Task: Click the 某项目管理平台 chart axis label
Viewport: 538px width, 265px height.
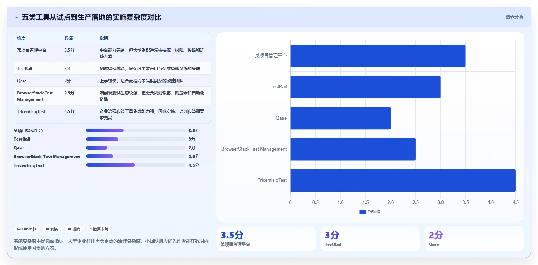Action: tap(271, 55)
